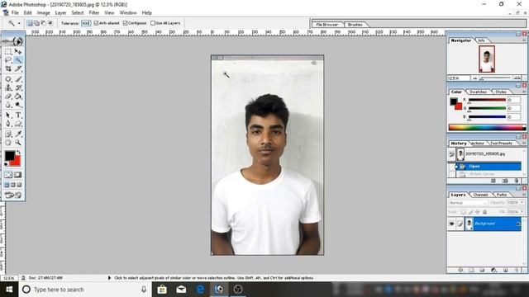Click the Tolerance input field
This screenshot has width=529, height=297.
[86, 23]
